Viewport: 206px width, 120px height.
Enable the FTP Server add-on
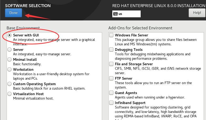click(x=112, y=78)
